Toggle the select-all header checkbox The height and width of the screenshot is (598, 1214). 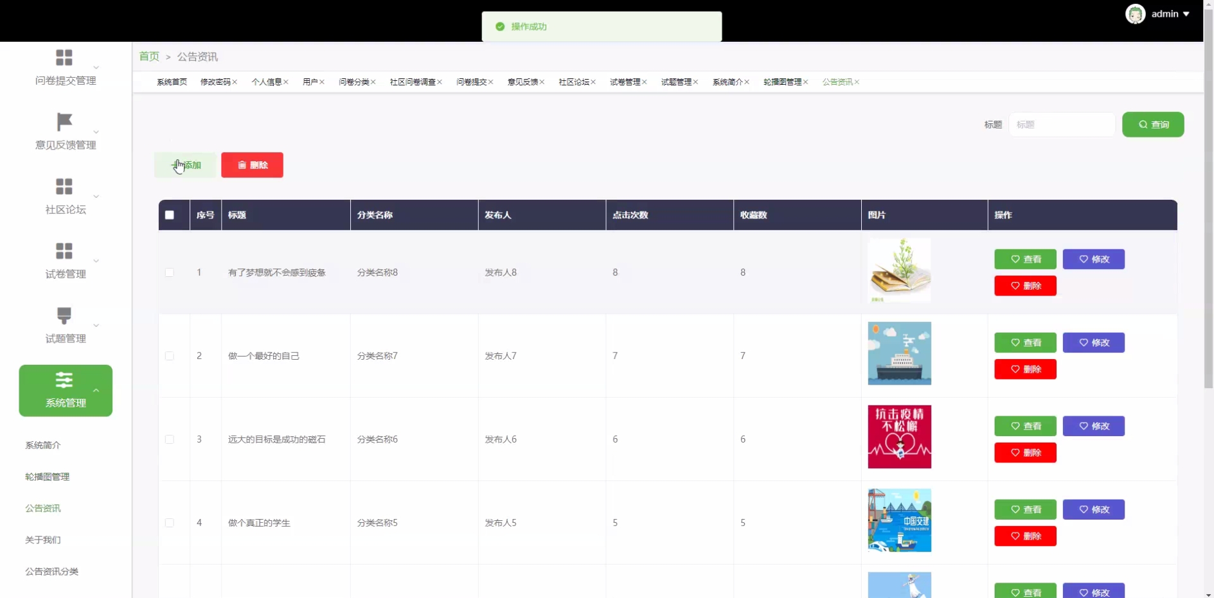(170, 215)
